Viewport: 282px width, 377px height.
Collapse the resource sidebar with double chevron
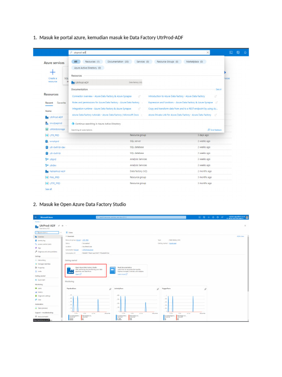(x=61, y=233)
